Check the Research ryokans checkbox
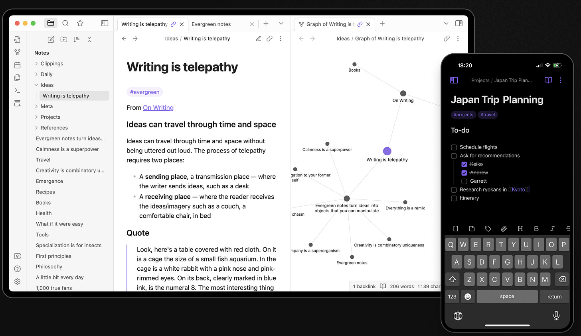The width and height of the screenshot is (581, 336). (454, 190)
